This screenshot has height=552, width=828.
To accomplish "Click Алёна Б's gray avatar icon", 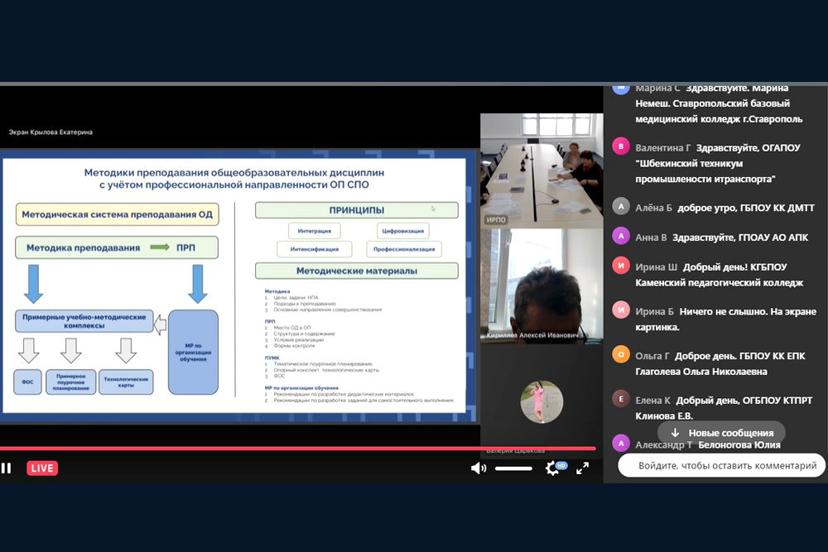I will click(621, 206).
